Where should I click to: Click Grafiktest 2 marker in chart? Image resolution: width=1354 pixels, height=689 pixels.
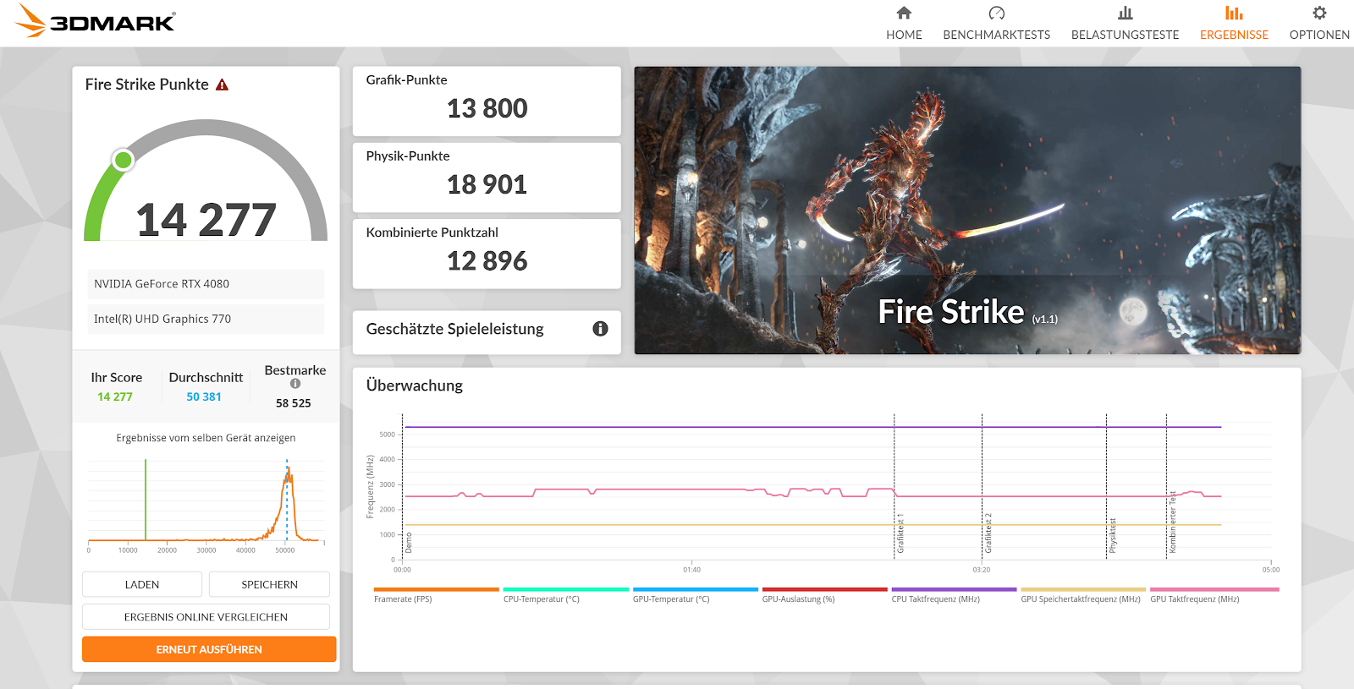[988, 533]
